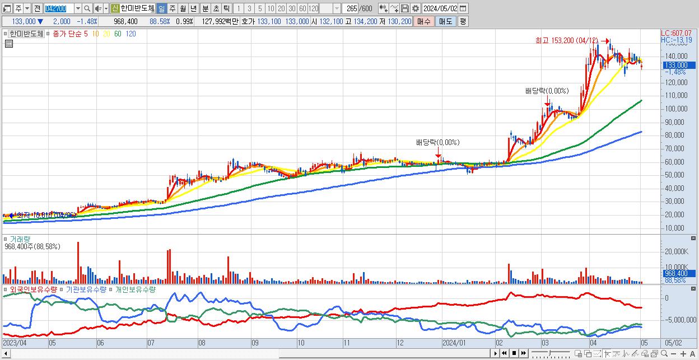Click the stop chart replay button
Screen dimensions: 699x360
point(514,353)
